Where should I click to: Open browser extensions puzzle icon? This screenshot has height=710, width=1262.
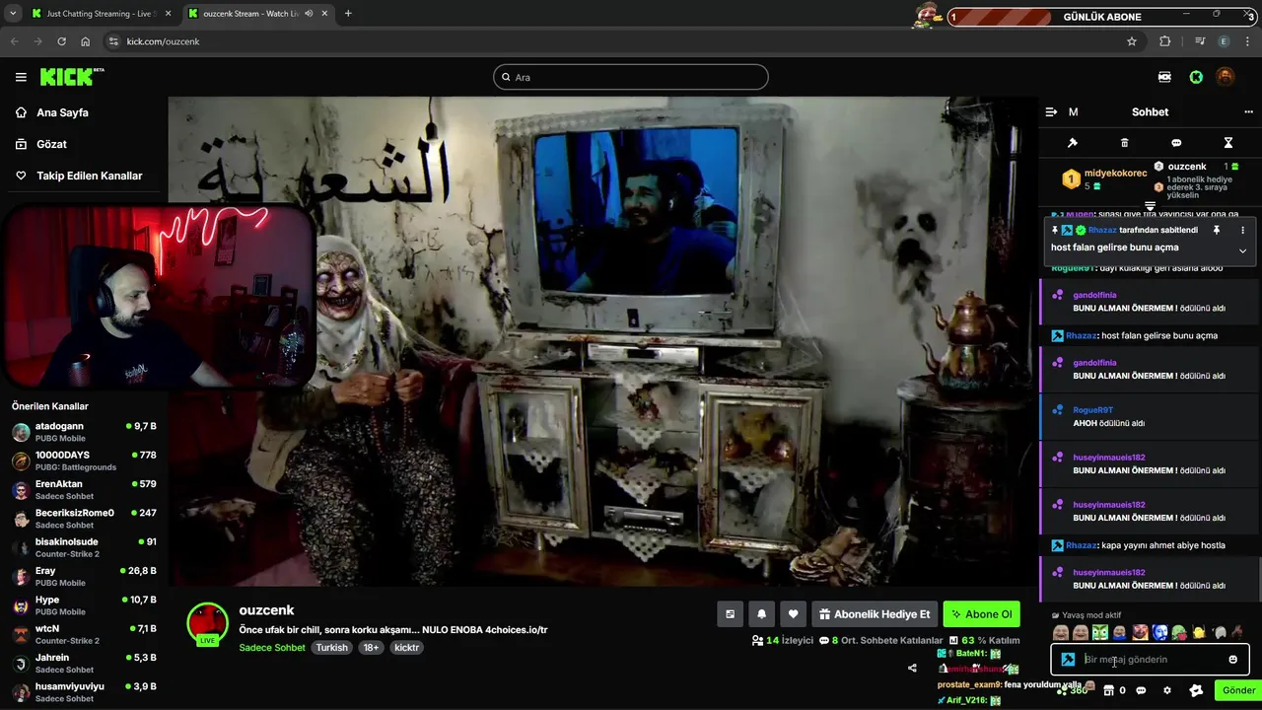[1165, 41]
